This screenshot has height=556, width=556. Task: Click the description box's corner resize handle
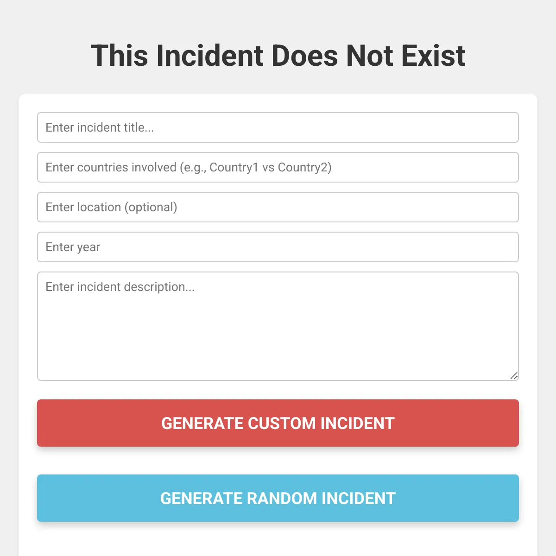[x=514, y=376]
